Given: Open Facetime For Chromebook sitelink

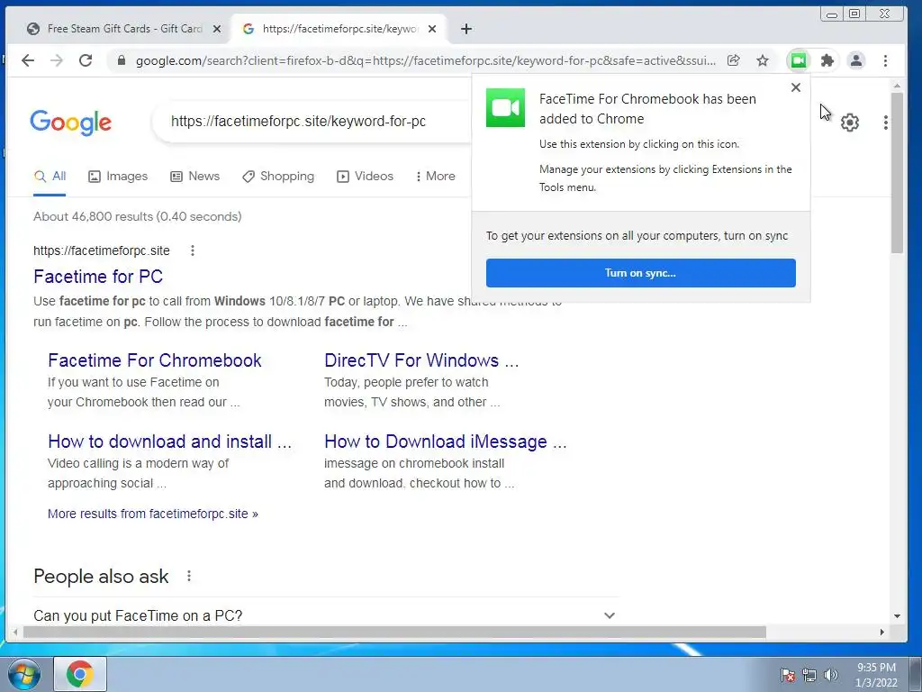Looking at the screenshot, I should tap(155, 360).
